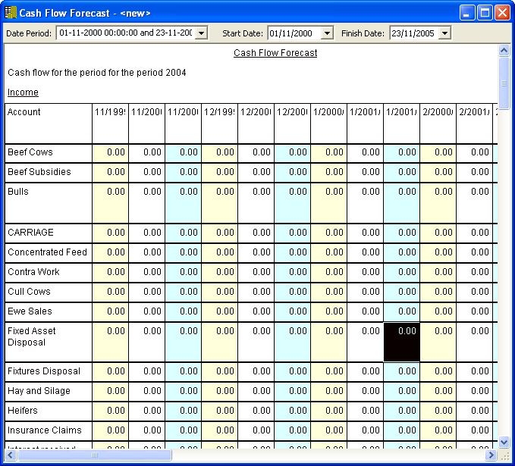
Task: Select the Insurance Claims row label
Action: click(x=49, y=431)
